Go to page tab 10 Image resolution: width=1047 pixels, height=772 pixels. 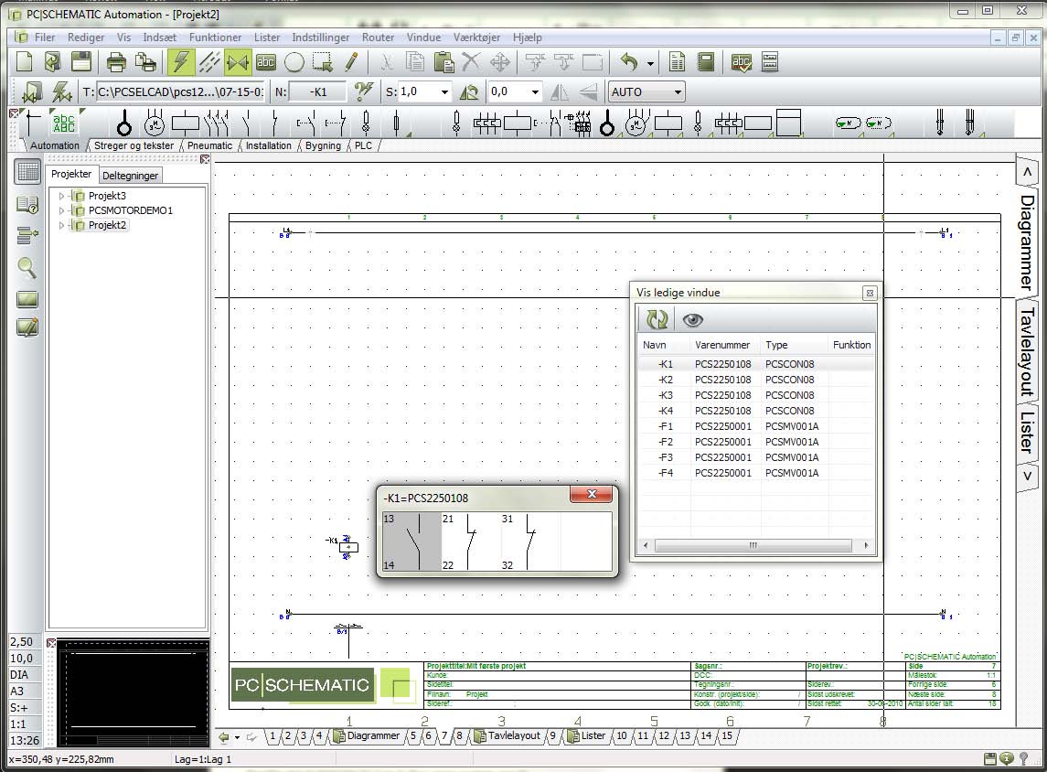pos(622,736)
